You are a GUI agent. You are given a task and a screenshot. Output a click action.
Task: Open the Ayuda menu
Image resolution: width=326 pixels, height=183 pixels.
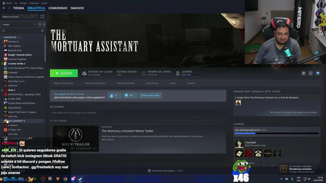click(44, 3)
